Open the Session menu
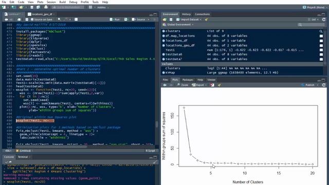Image resolution: width=329 pixels, height=185 pixels. pyautogui.click(x=51, y=2)
